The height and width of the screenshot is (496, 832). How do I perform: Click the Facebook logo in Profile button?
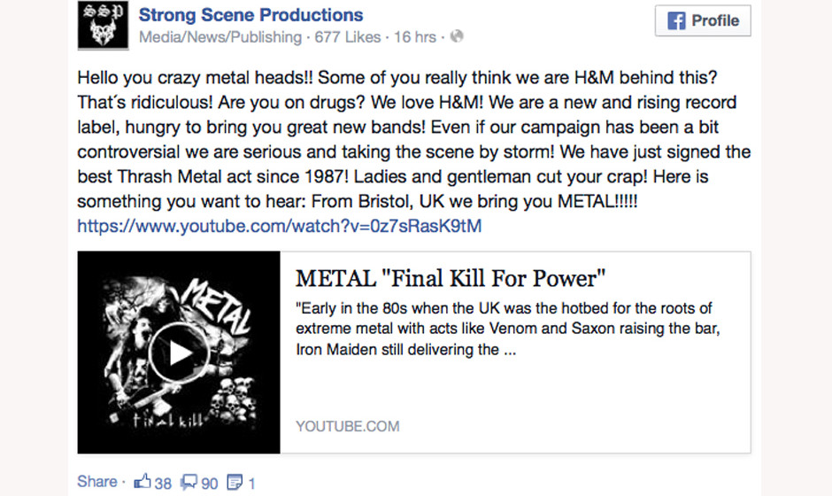676,21
